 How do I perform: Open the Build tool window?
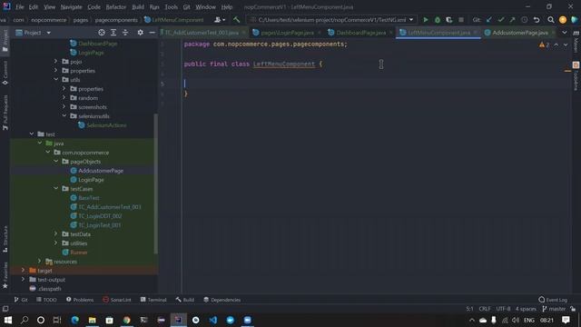(185, 300)
